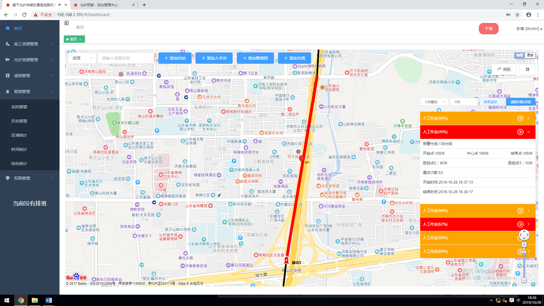The image size is (544, 306).
Task: Open 实时报警 page
Action: pos(19,107)
